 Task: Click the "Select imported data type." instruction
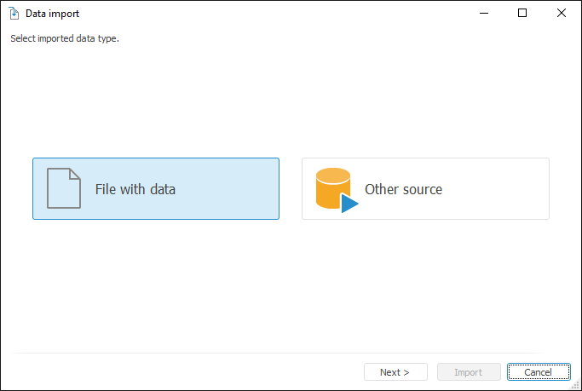pyautogui.click(x=65, y=38)
